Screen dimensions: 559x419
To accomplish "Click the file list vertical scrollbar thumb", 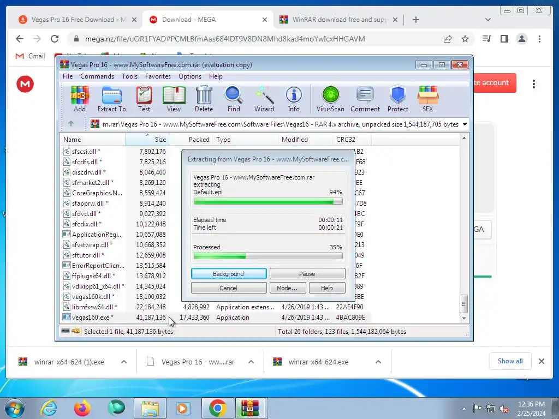I will tap(463, 304).
